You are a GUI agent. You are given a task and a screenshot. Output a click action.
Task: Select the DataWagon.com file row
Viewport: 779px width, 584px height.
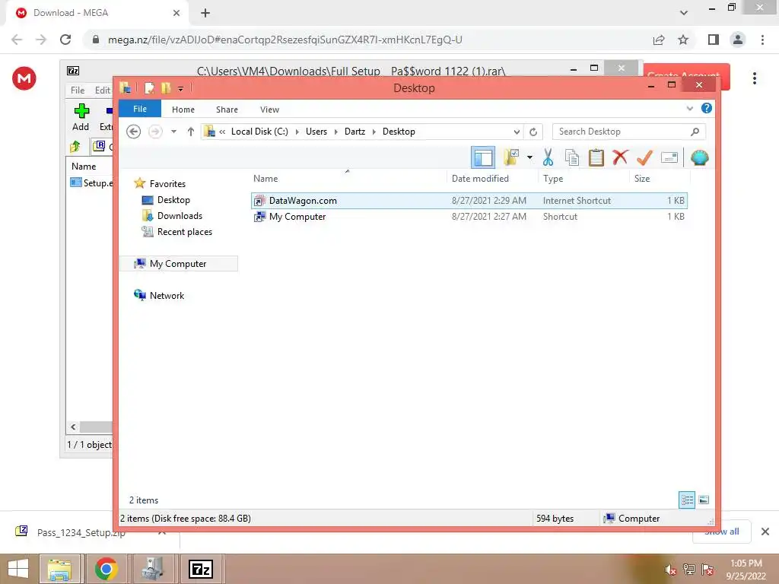[469, 201]
